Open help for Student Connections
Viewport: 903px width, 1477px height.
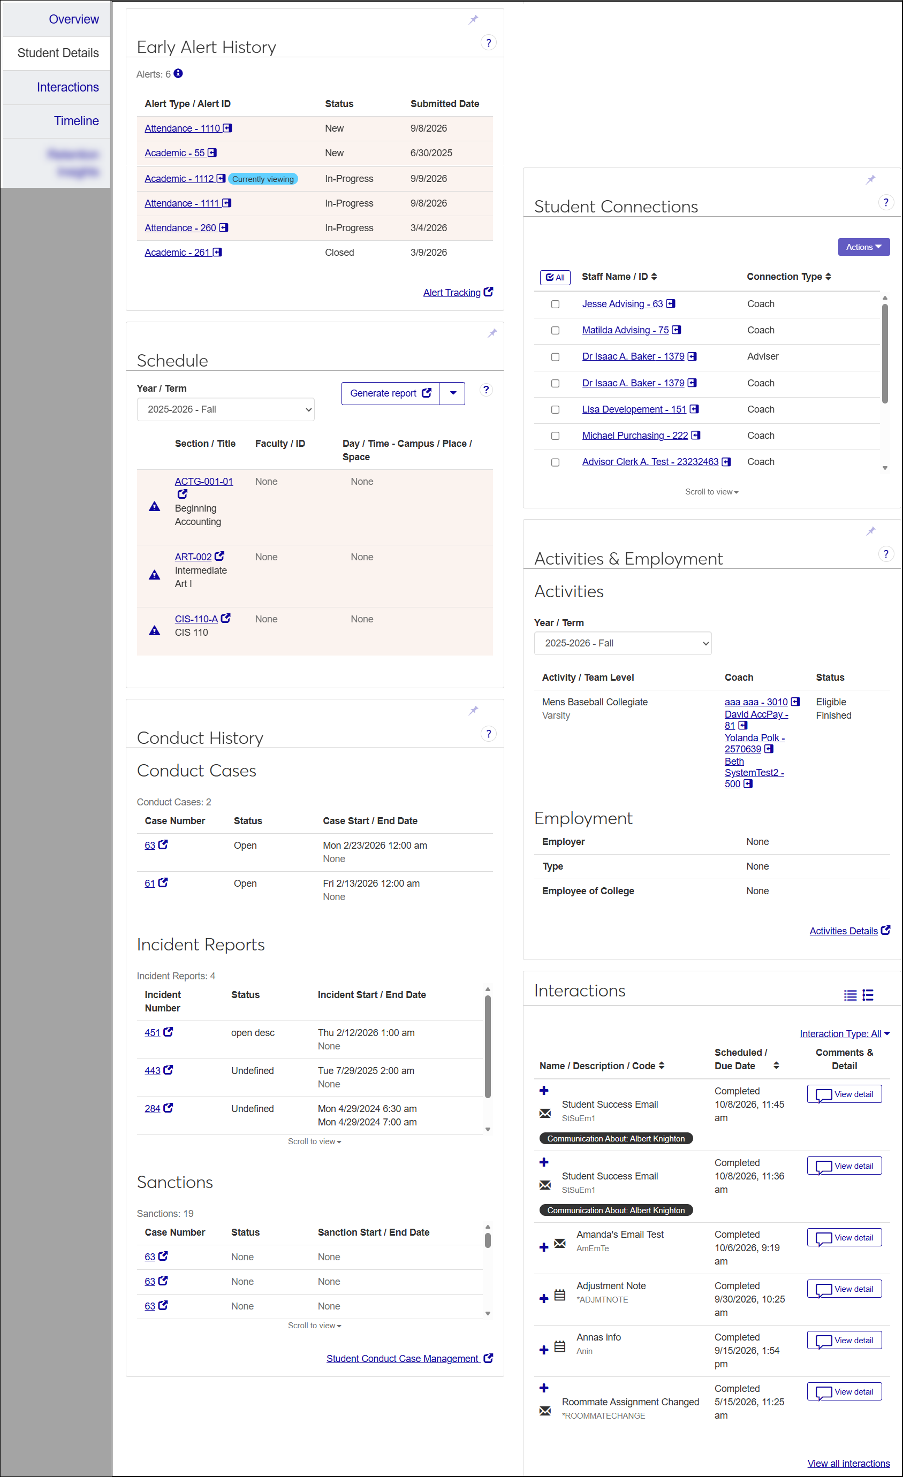click(886, 203)
